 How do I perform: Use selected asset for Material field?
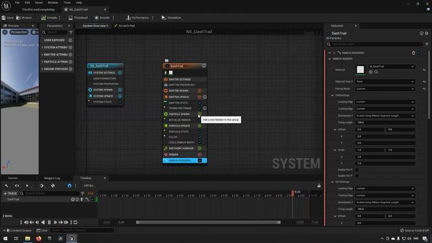[371, 72]
